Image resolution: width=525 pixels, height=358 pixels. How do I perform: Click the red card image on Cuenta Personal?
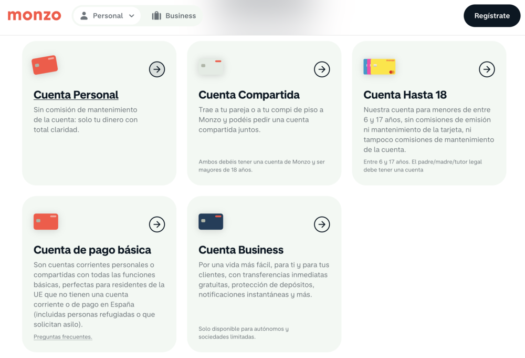(45, 65)
